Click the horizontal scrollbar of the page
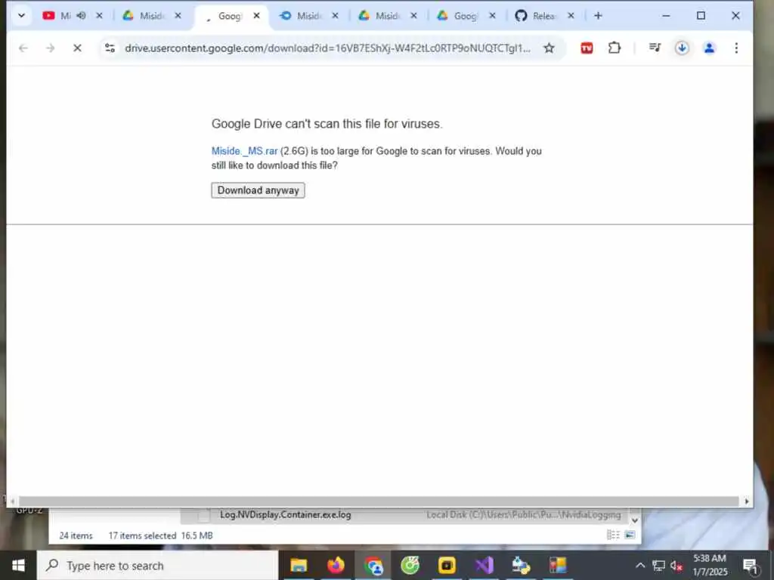This screenshot has height=580, width=774. click(379, 501)
